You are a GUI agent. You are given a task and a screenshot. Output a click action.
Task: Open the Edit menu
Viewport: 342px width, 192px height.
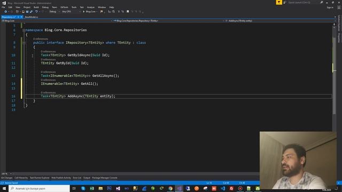tap(10, 7)
